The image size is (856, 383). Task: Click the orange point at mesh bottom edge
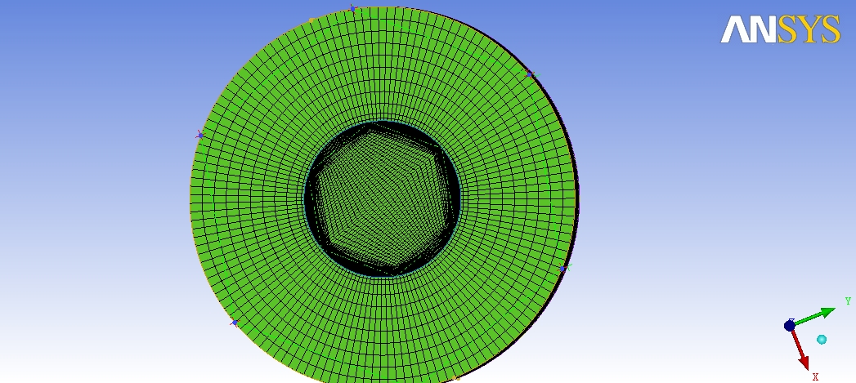[x=457, y=379]
